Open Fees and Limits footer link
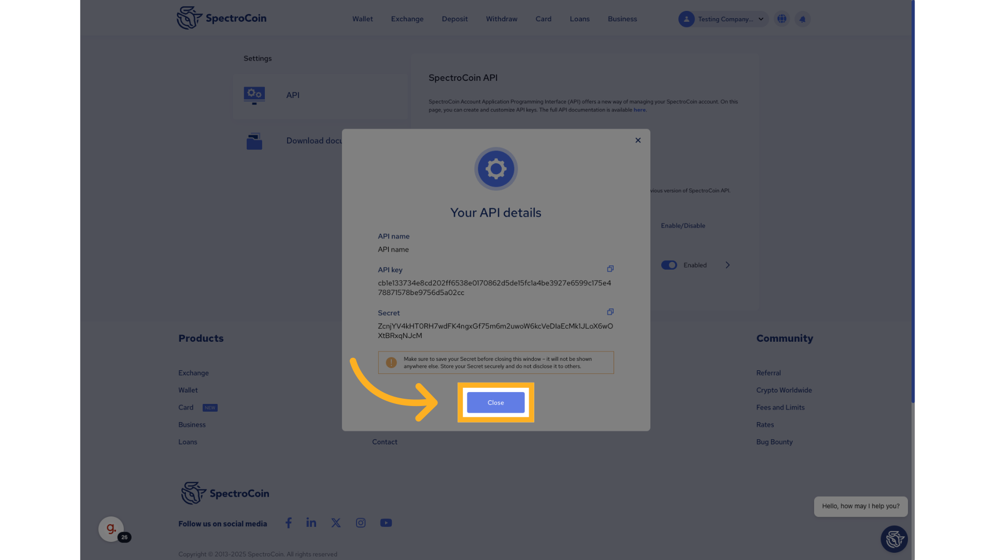 click(780, 408)
